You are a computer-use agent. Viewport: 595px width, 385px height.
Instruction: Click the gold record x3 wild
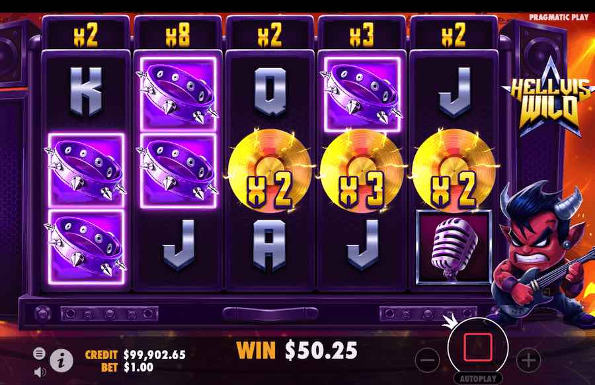pos(361,171)
